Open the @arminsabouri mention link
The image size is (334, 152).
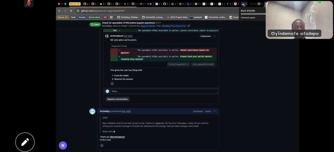tap(117, 137)
